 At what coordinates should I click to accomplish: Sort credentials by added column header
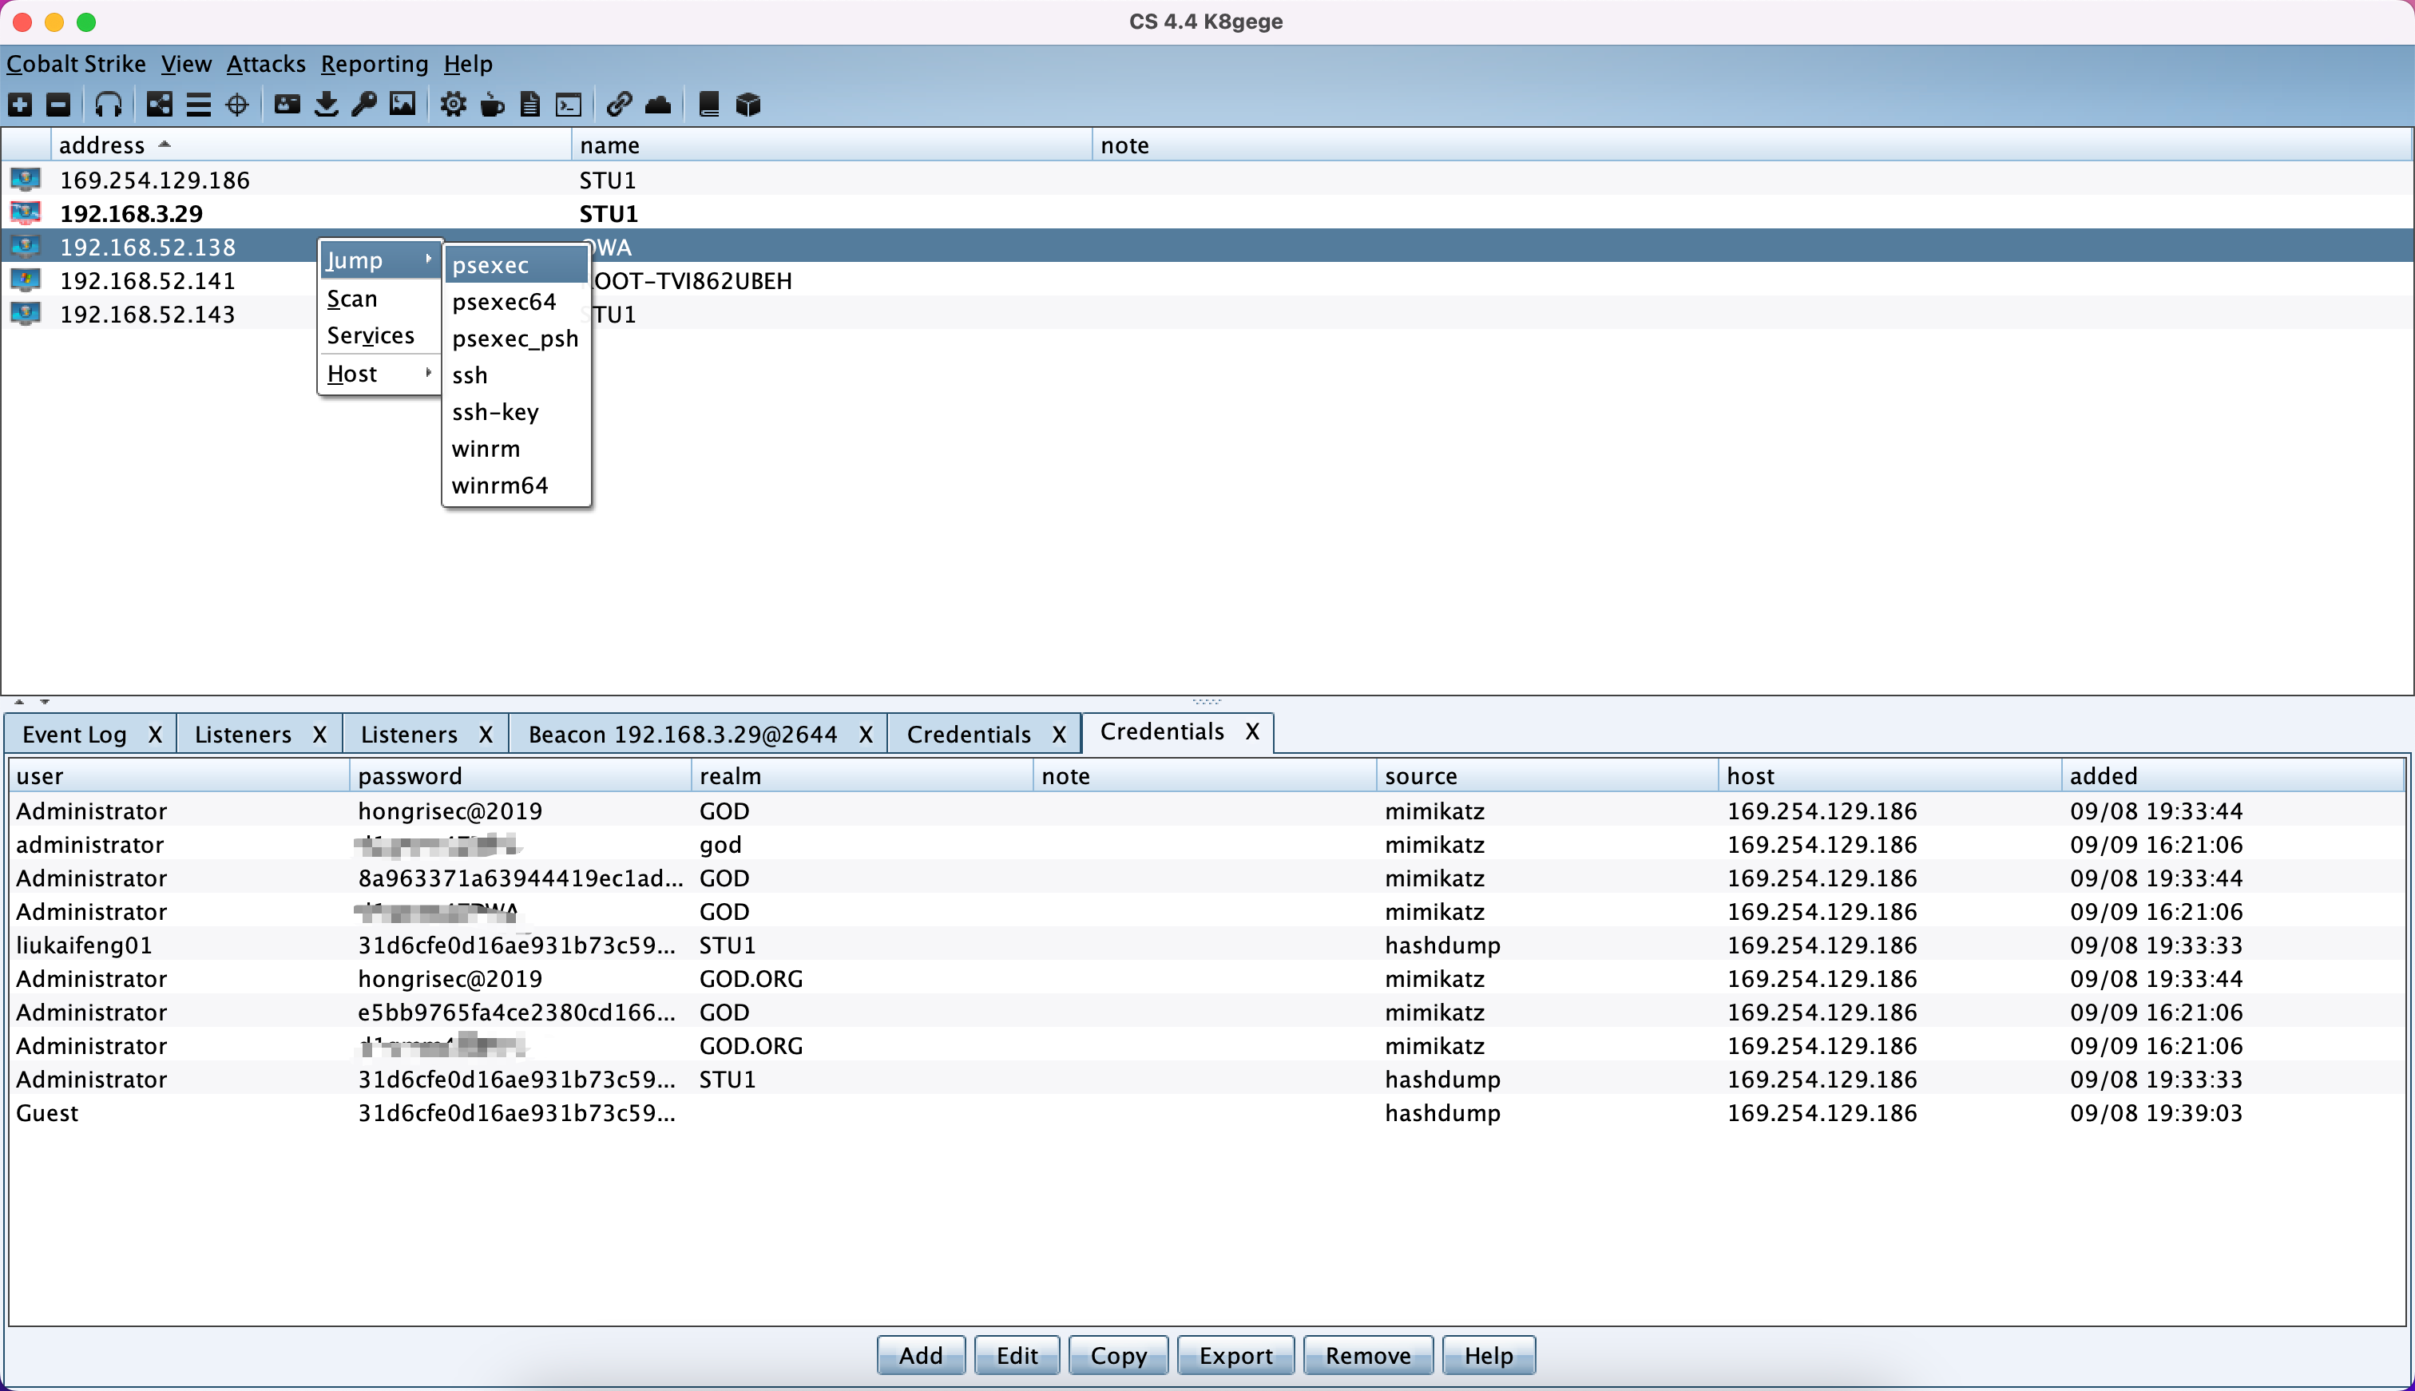pos(2233,776)
